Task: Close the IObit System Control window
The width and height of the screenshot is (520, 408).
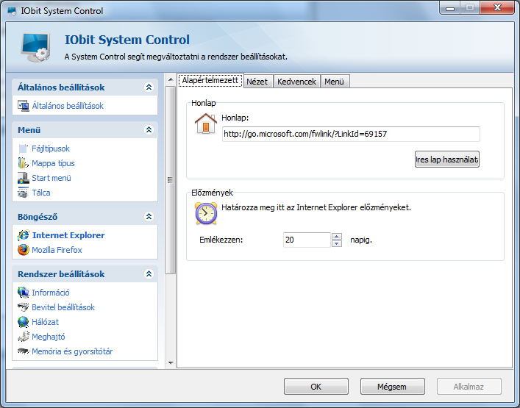Action: point(497,8)
